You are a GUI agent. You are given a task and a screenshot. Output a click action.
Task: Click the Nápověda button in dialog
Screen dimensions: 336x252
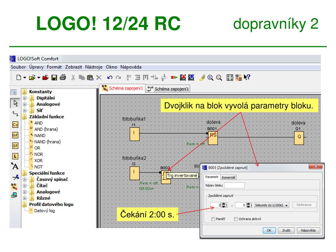coord(308,230)
